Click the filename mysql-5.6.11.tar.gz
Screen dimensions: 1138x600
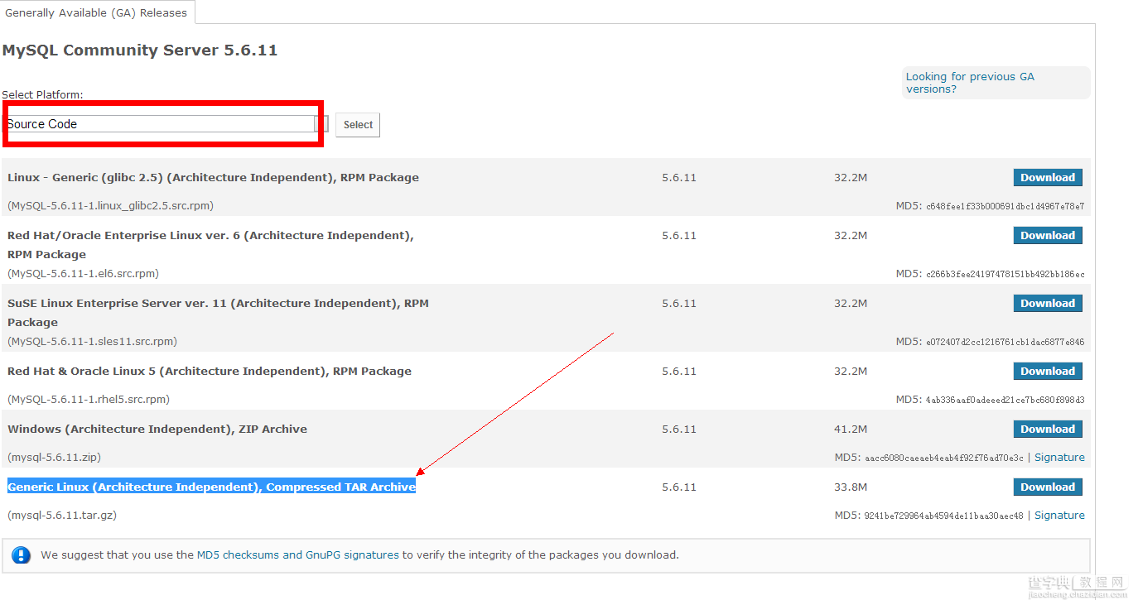coord(62,516)
